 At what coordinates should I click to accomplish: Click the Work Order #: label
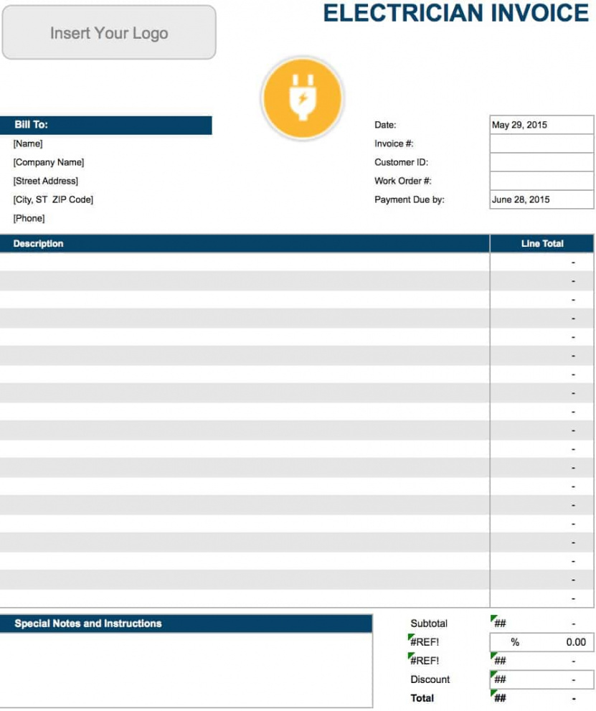(x=403, y=181)
